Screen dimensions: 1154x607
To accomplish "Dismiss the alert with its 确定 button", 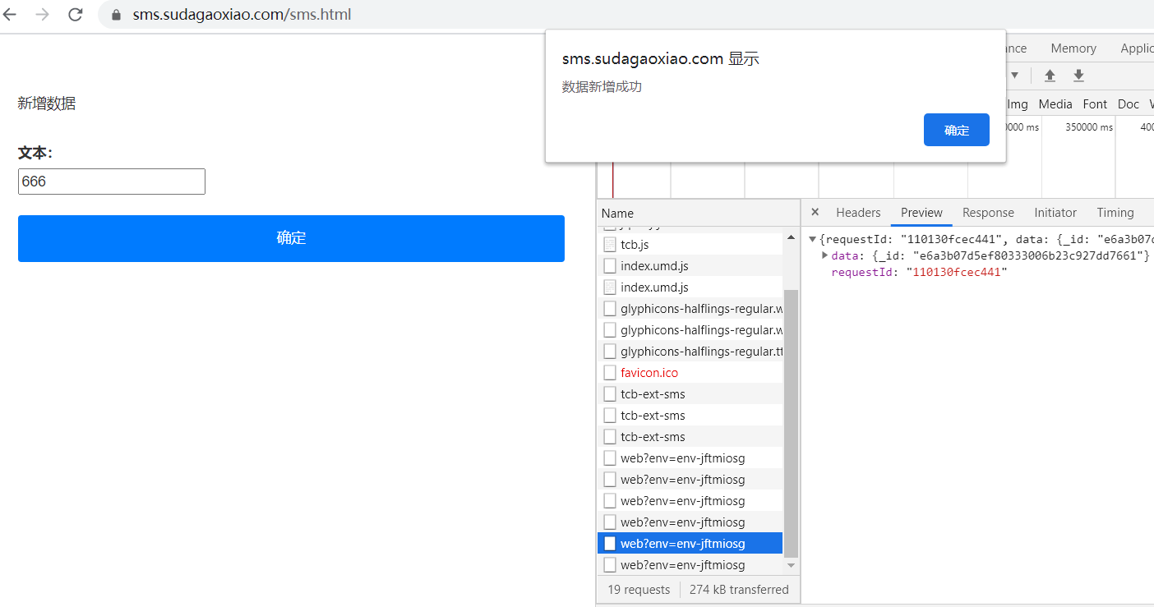I will 957,130.
